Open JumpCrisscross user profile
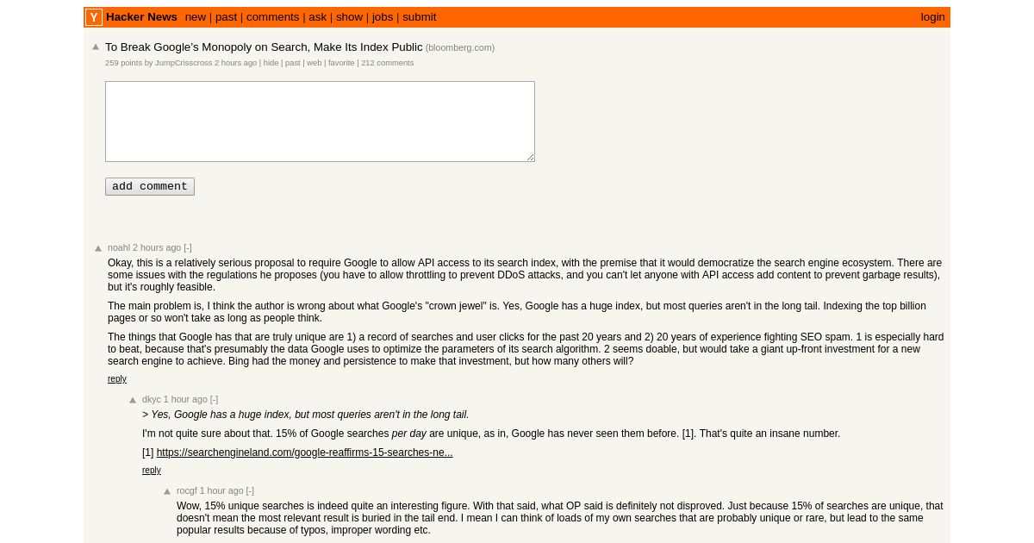Image resolution: width=1034 pixels, height=543 pixels. point(184,63)
